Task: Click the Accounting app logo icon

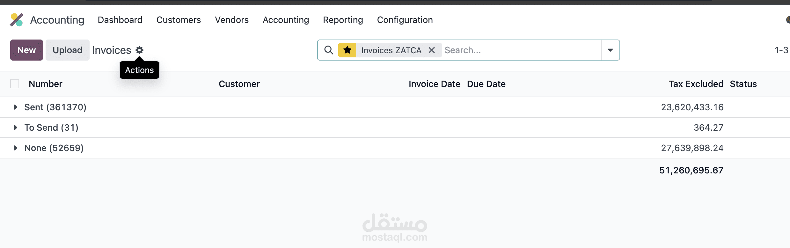Action: tap(17, 20)
